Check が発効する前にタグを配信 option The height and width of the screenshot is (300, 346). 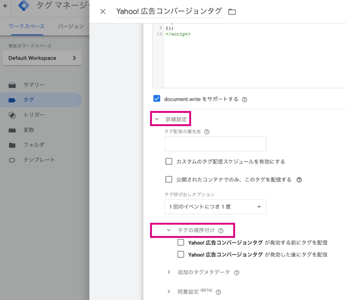181,242
